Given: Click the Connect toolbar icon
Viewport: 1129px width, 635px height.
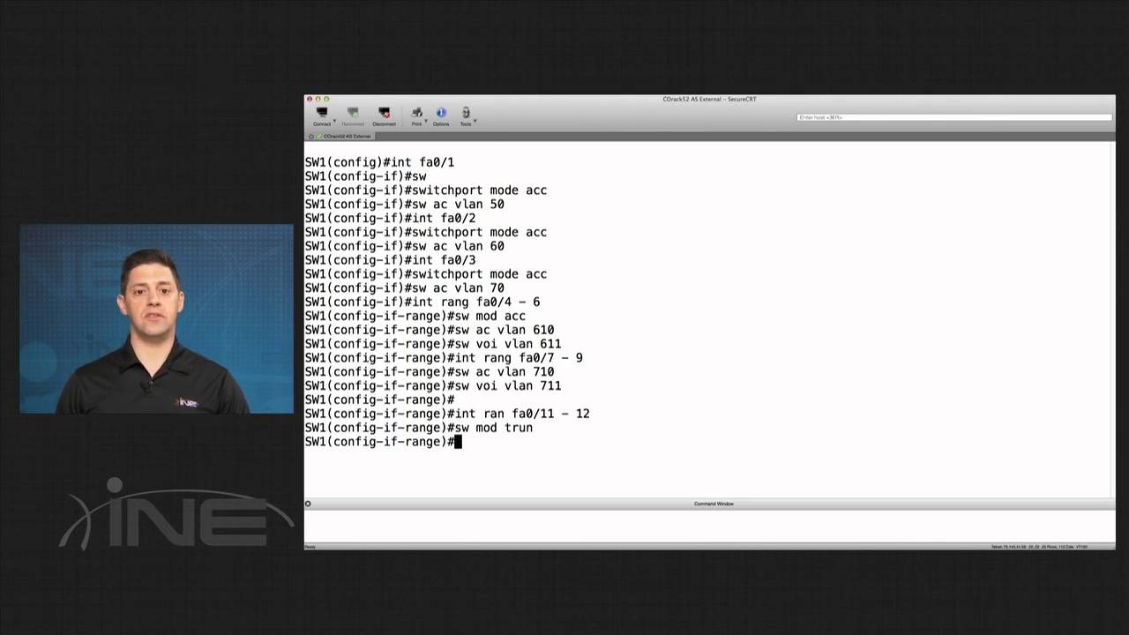Looking at the screenshot, I should pyautogui.click(x=322, y=116).
